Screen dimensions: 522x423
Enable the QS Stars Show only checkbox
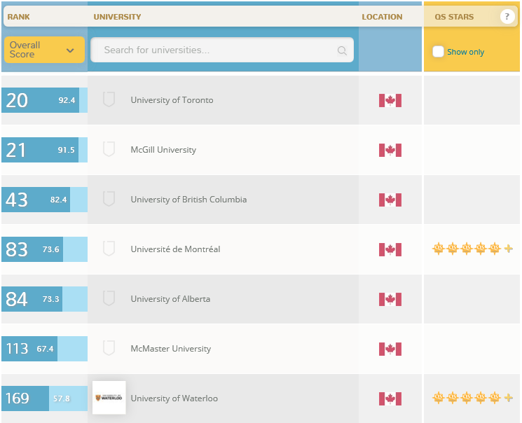pyautogui.click(x=438, y=52)
